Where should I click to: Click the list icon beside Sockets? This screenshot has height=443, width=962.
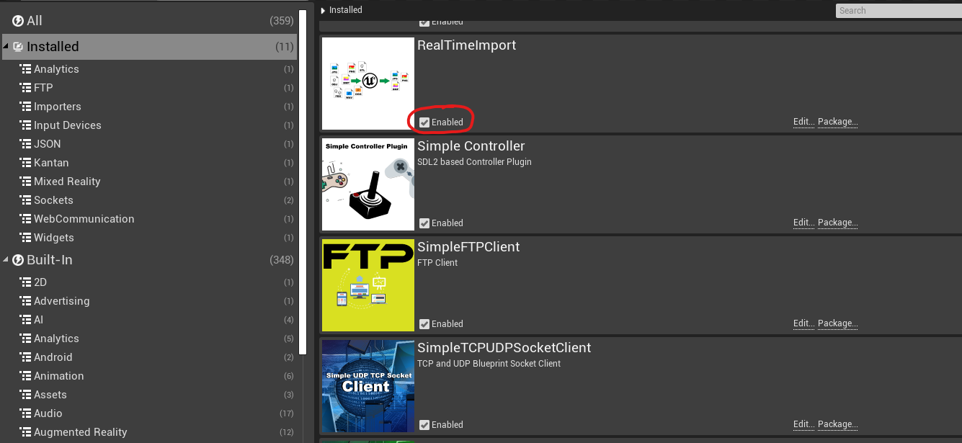tap(25, 200)
